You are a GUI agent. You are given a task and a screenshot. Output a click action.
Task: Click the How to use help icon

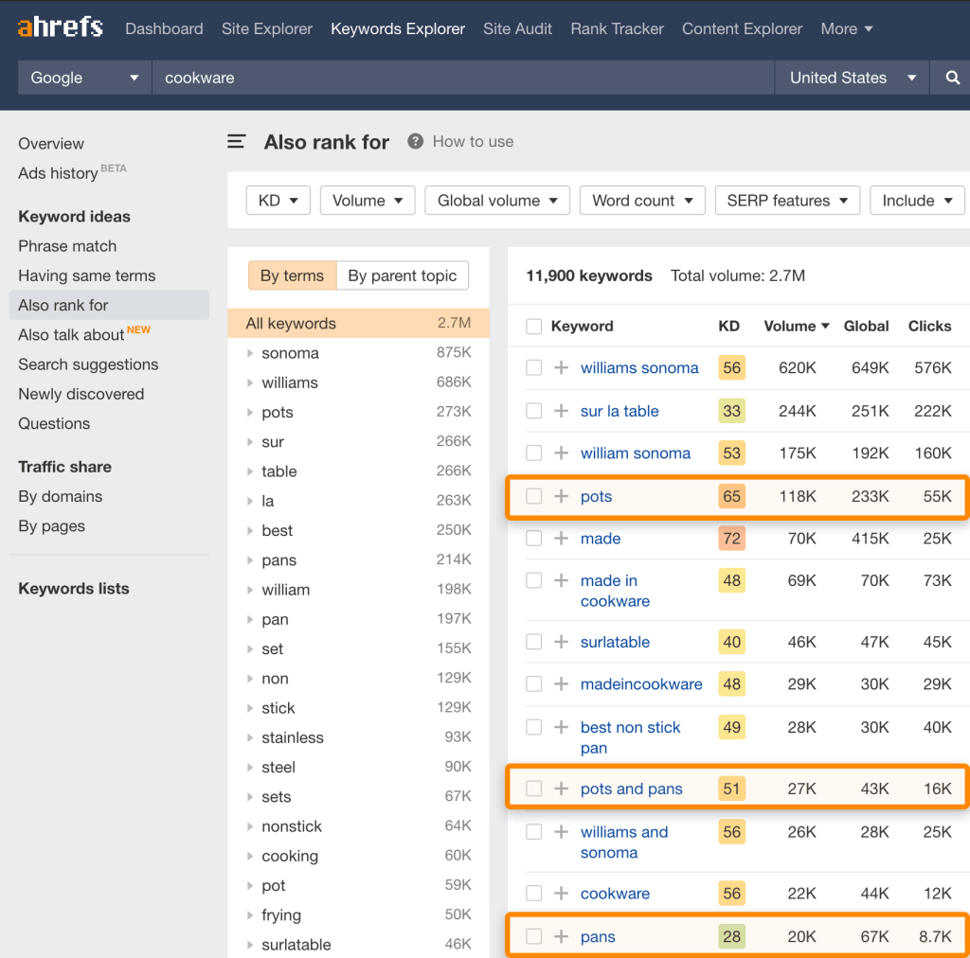pos(415,141)
